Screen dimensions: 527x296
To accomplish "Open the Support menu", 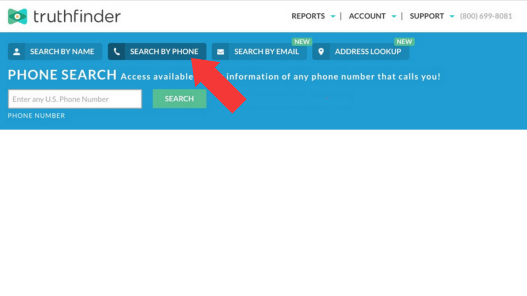I will [427, 16].
